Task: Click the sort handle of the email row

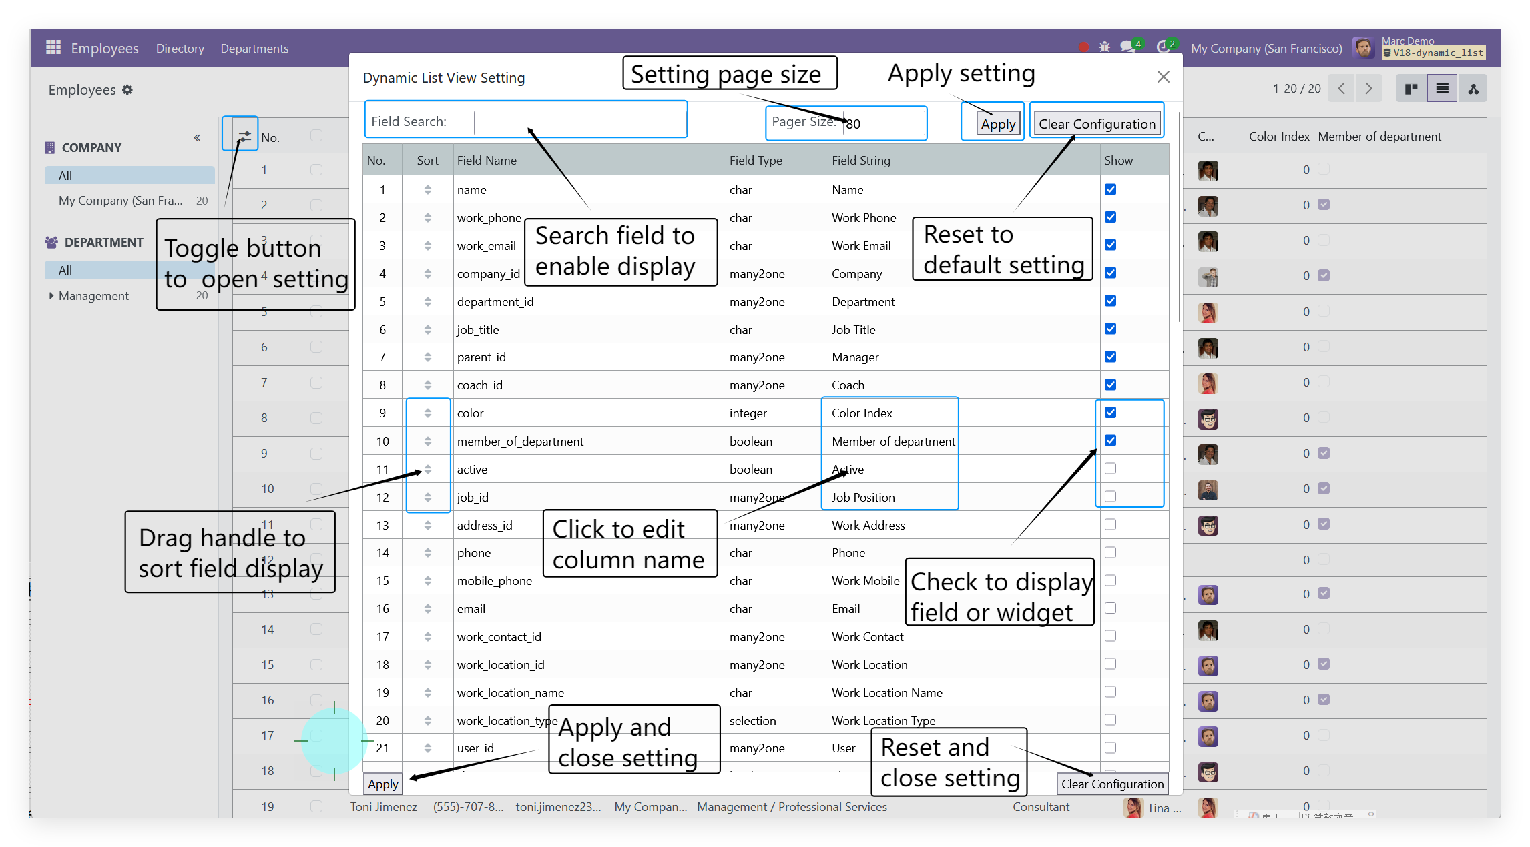Action: 427,609
